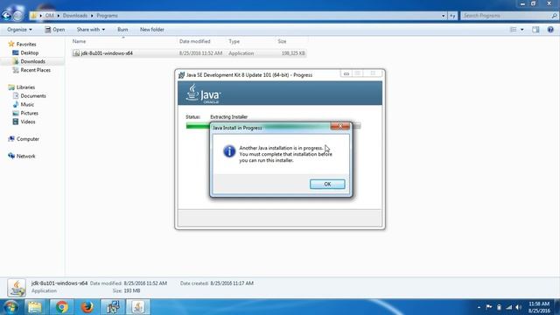The width and height of the screenshot is (560, 315).
Task: Click the blue information icon in dialog
Action: tap(229, 151)
